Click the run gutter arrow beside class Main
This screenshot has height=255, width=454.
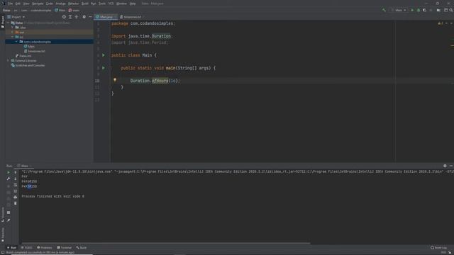[104, 55]
